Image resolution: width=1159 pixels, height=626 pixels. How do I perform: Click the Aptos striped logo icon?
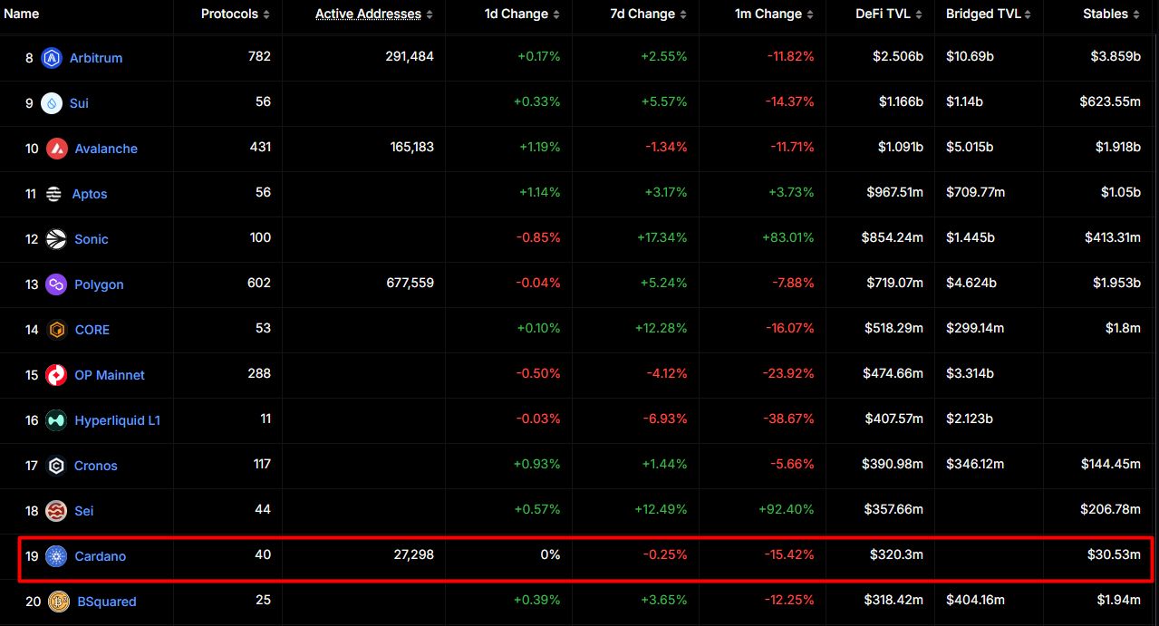pos(54,194)
